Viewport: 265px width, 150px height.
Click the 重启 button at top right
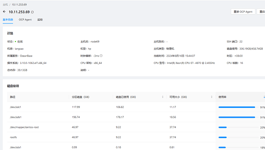[261, 11]
